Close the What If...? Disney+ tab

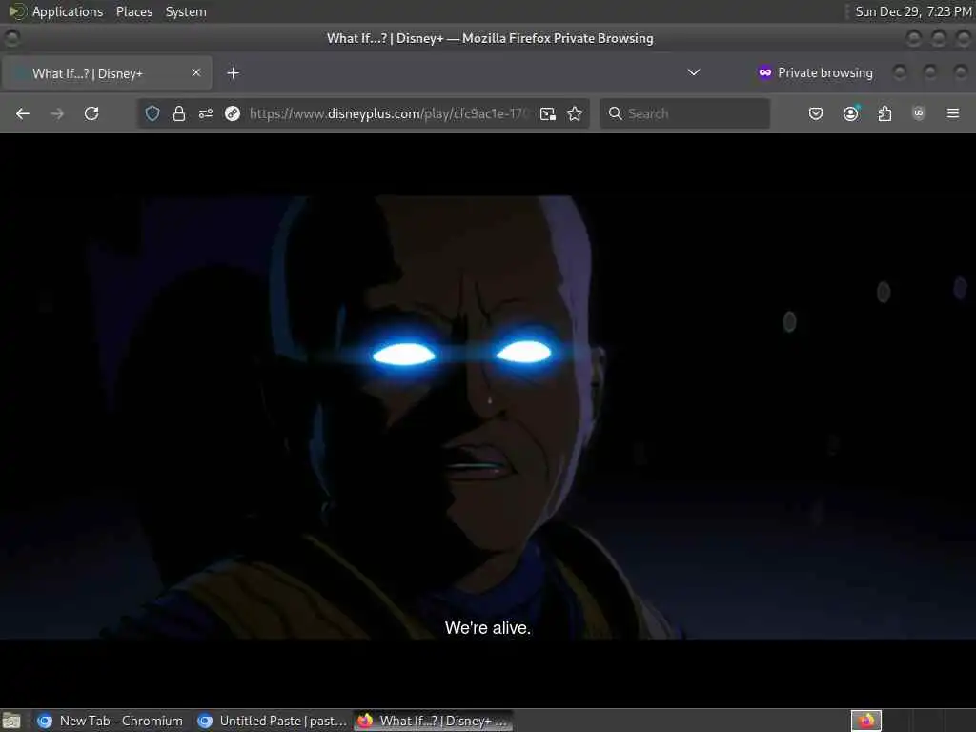(196, 72)
